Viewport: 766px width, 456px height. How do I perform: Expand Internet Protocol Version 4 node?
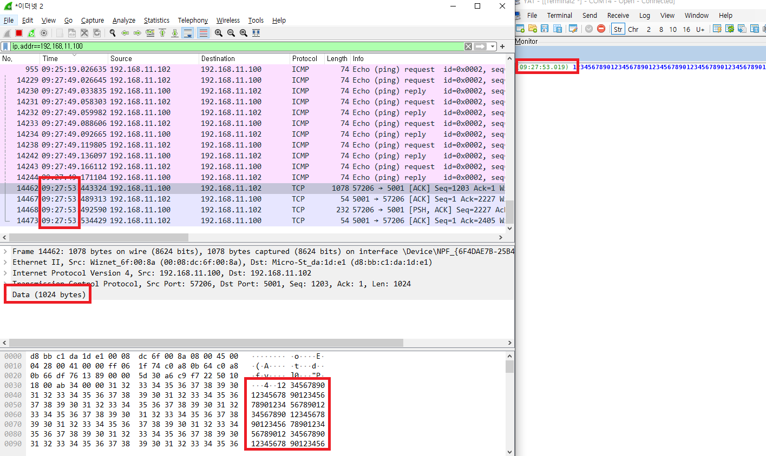(6, 273)
